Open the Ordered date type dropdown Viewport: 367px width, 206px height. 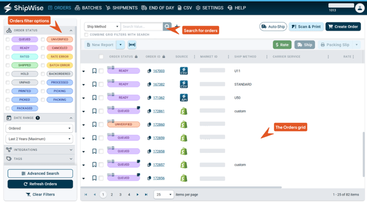[x=39, y=128]
